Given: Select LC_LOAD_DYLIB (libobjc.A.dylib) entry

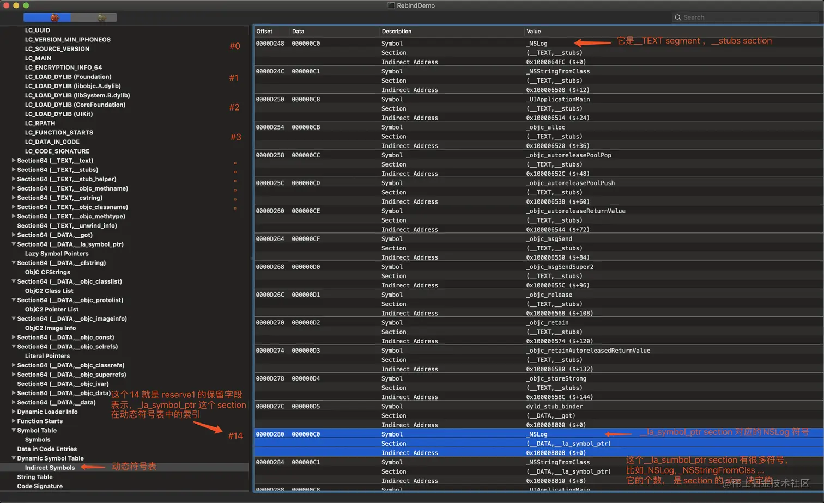Looking at the screenshot, I should (73, 86).
